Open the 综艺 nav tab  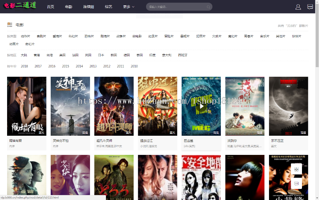[x=108, y=7]
